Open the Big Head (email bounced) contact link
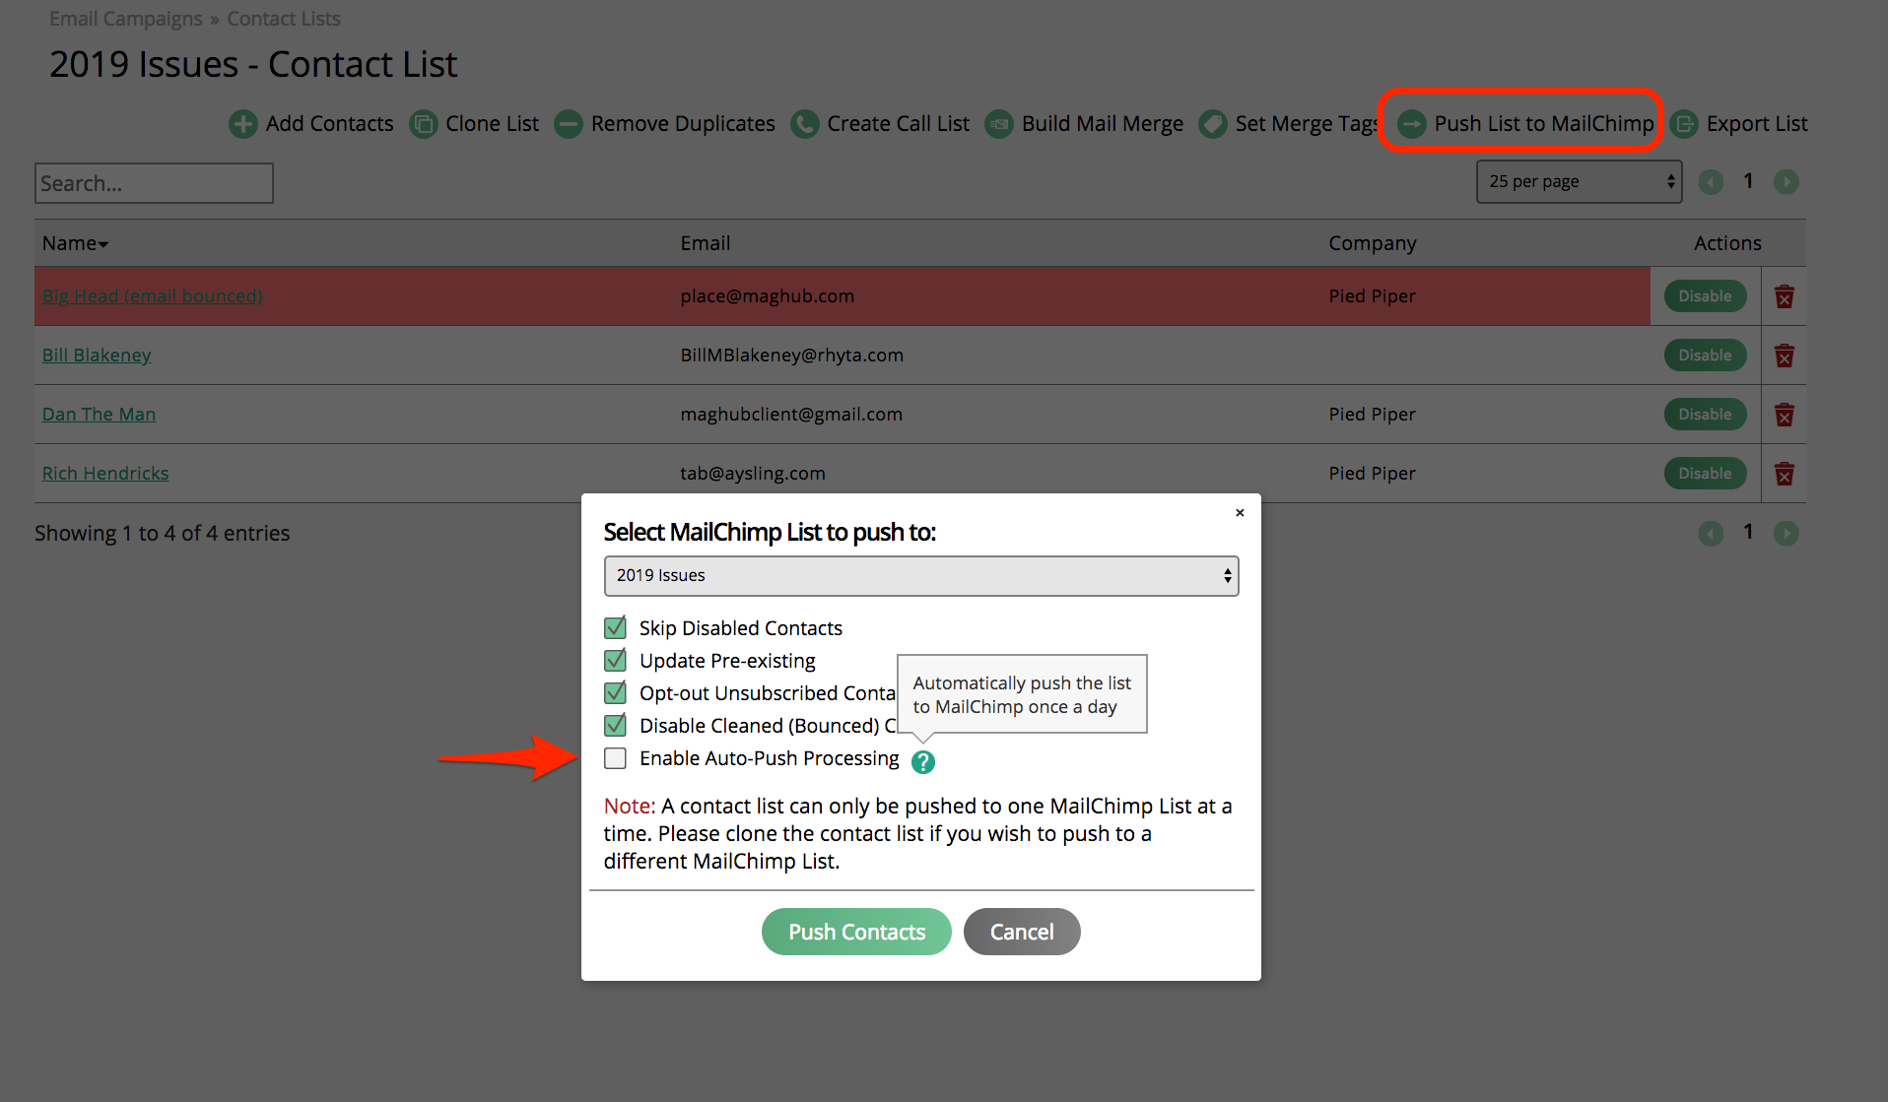1888x1102 pixels. pyautogui.click(x=152, y=296)
